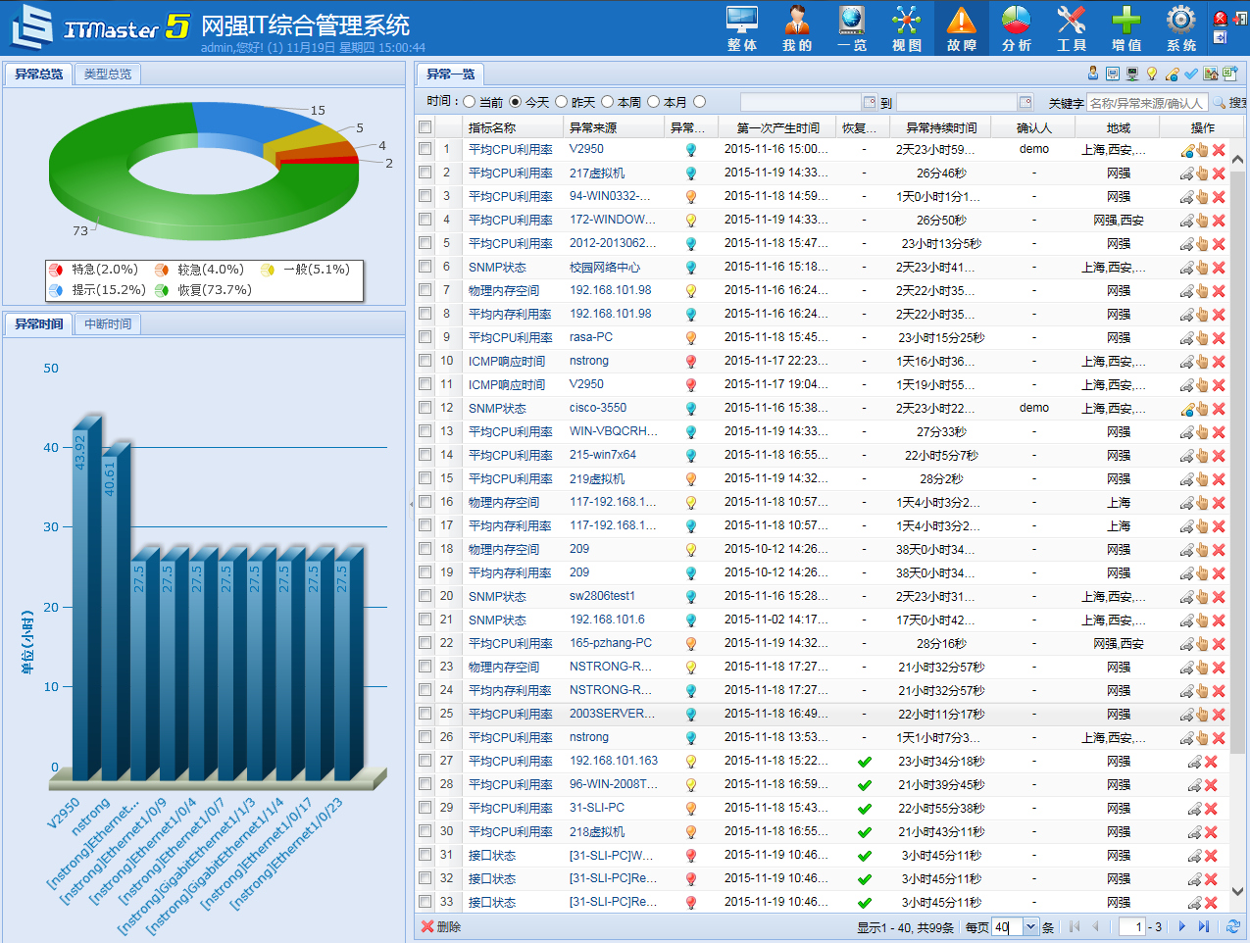Click the ICMP响应时间 link in row 10
Image resolution: width=1250 pixels, height=943 pixels.
point(507,361)
